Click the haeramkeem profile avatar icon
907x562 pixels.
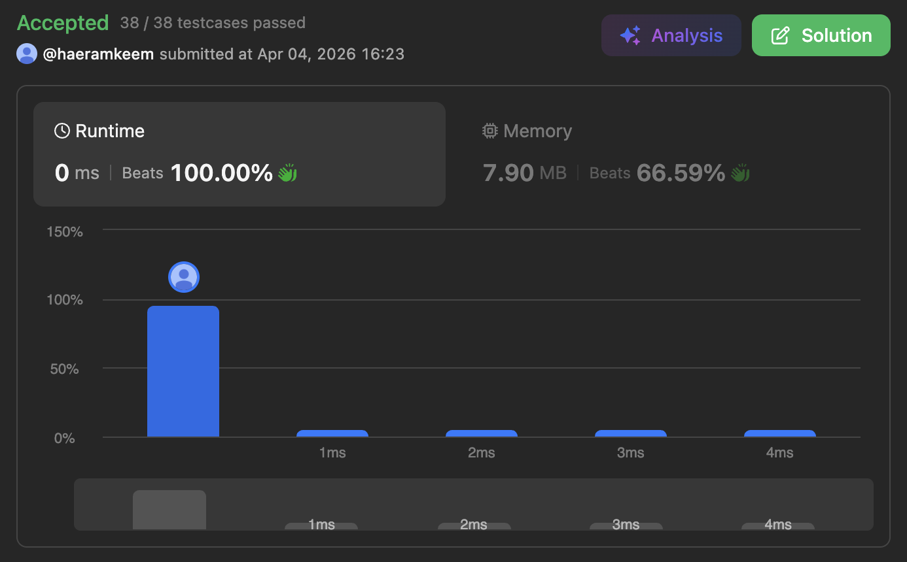pos(27,54)
